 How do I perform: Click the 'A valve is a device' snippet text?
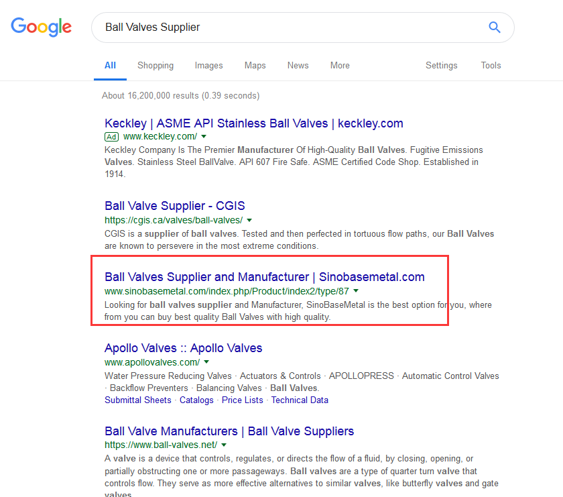(301, 476)
